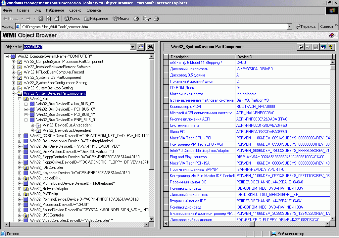Click the views icon beside Save
Screen dimensions: 339x238
(323, 47)
